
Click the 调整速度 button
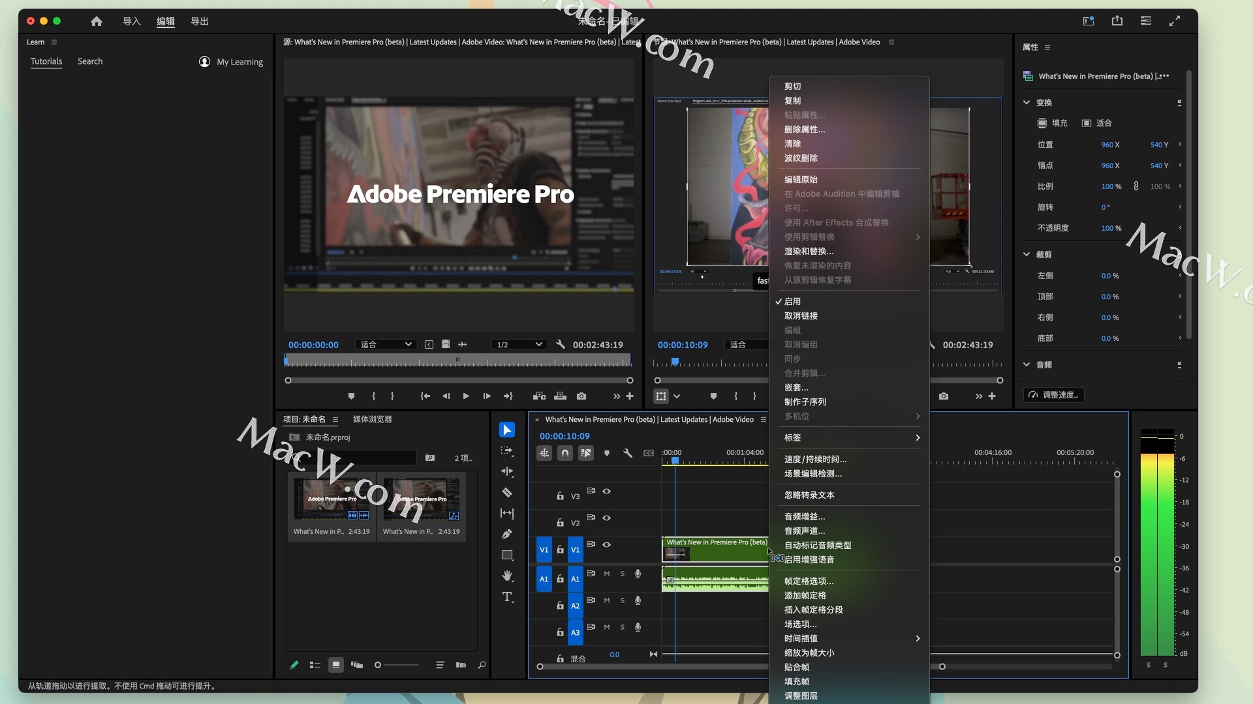pyautogui.click(x=1054, y=394)
